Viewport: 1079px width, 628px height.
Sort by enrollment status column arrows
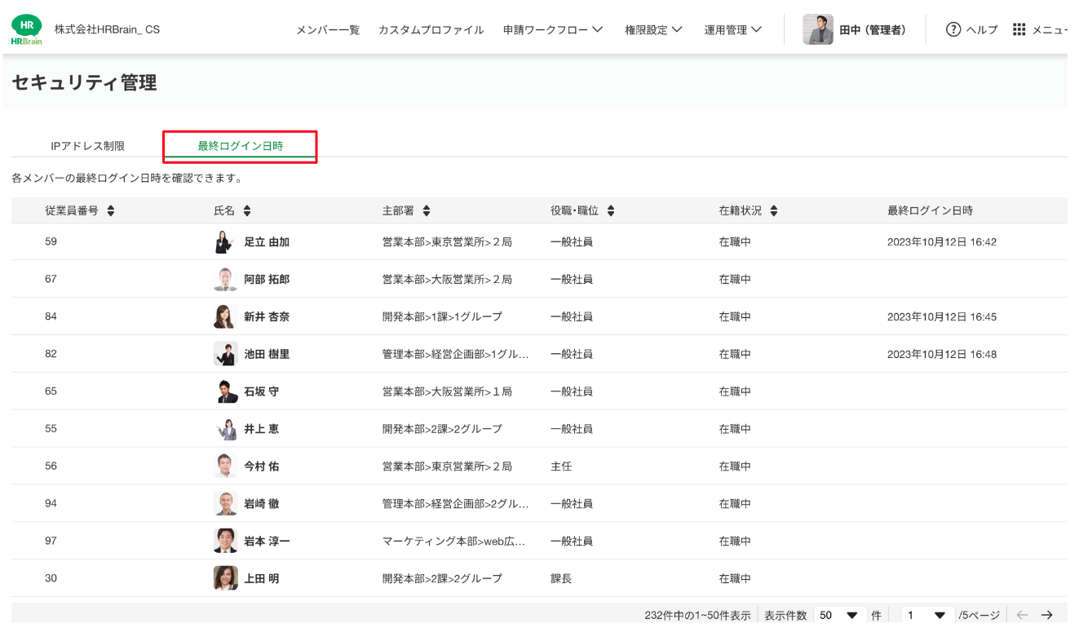tap(774, 211)
